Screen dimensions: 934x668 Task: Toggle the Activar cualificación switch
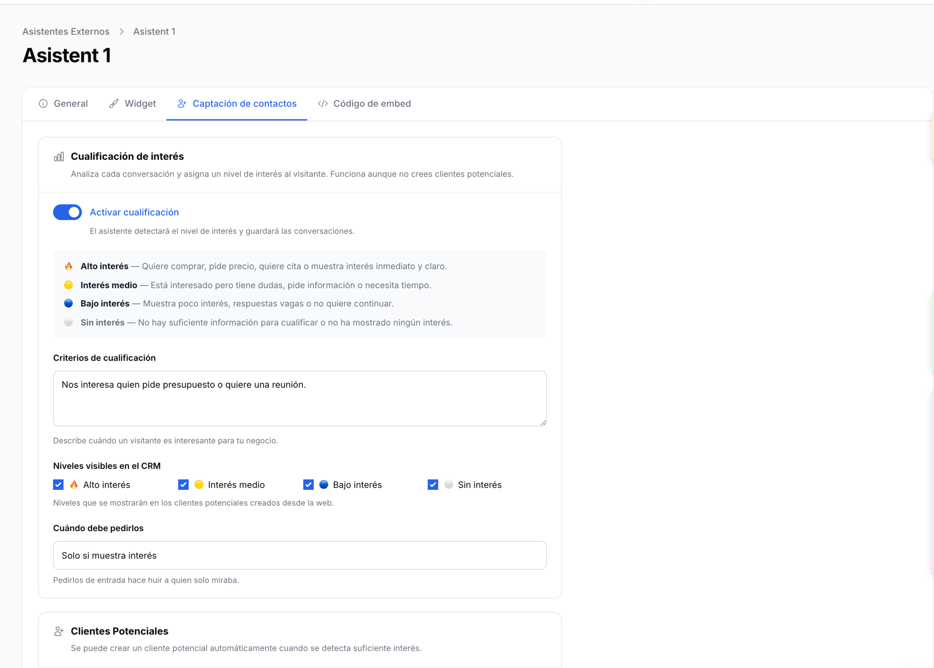[67, 212]
